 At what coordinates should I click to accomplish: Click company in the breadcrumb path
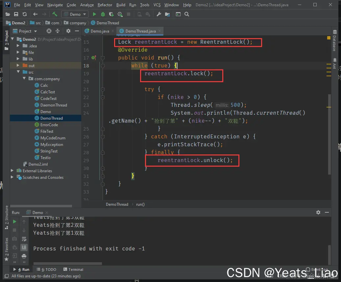75,23
